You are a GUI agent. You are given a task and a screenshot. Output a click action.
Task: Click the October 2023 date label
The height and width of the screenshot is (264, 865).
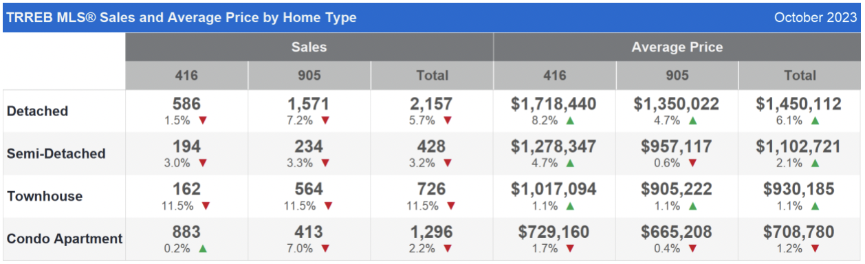[x=815, y=17]
